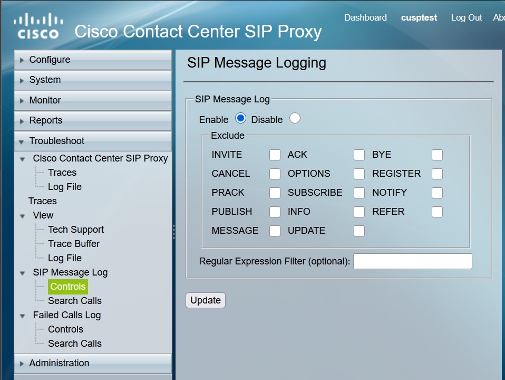Open Search Calls under Failed Calls Log
The width and height of the screenshot is (505, 380).
tap(75, 344)
